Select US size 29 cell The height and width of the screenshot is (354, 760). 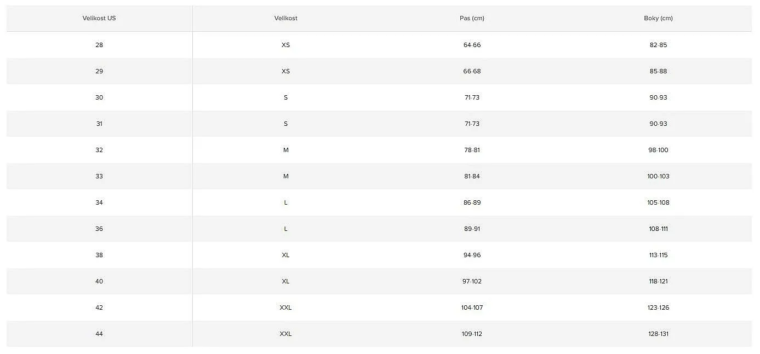99,71
